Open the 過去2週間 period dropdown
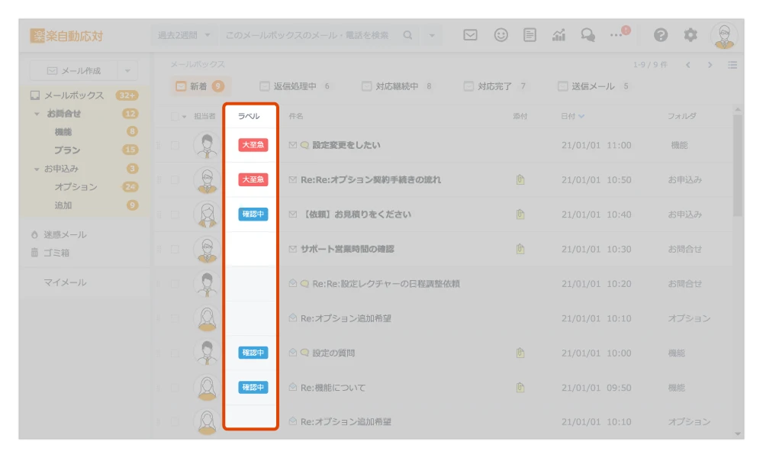This screenshot has width=763, height=458. (184, 35)
